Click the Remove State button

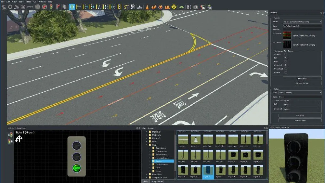point(300,120)
